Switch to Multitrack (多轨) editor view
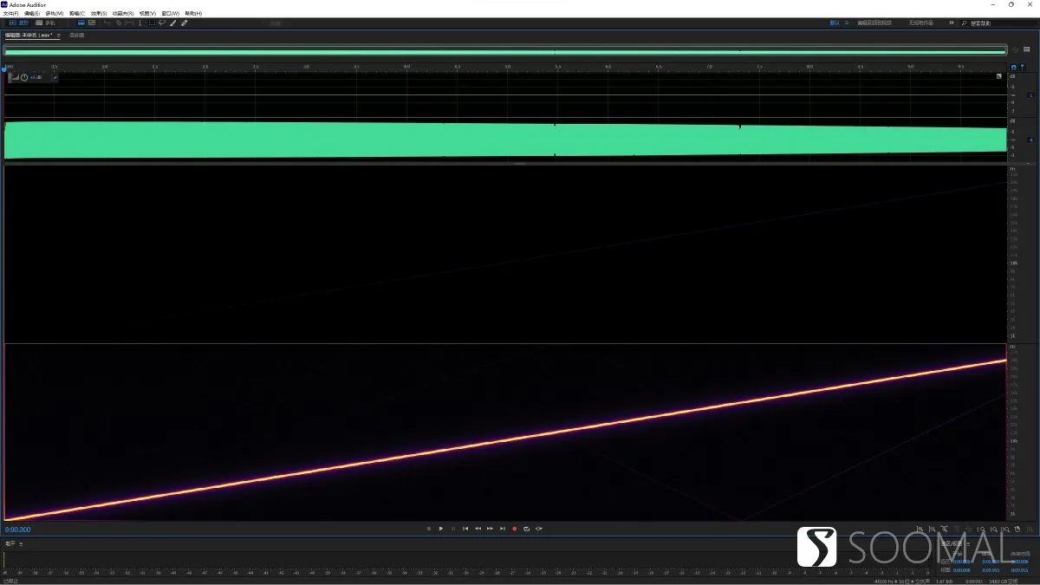1040x585 pixels. 45,23
